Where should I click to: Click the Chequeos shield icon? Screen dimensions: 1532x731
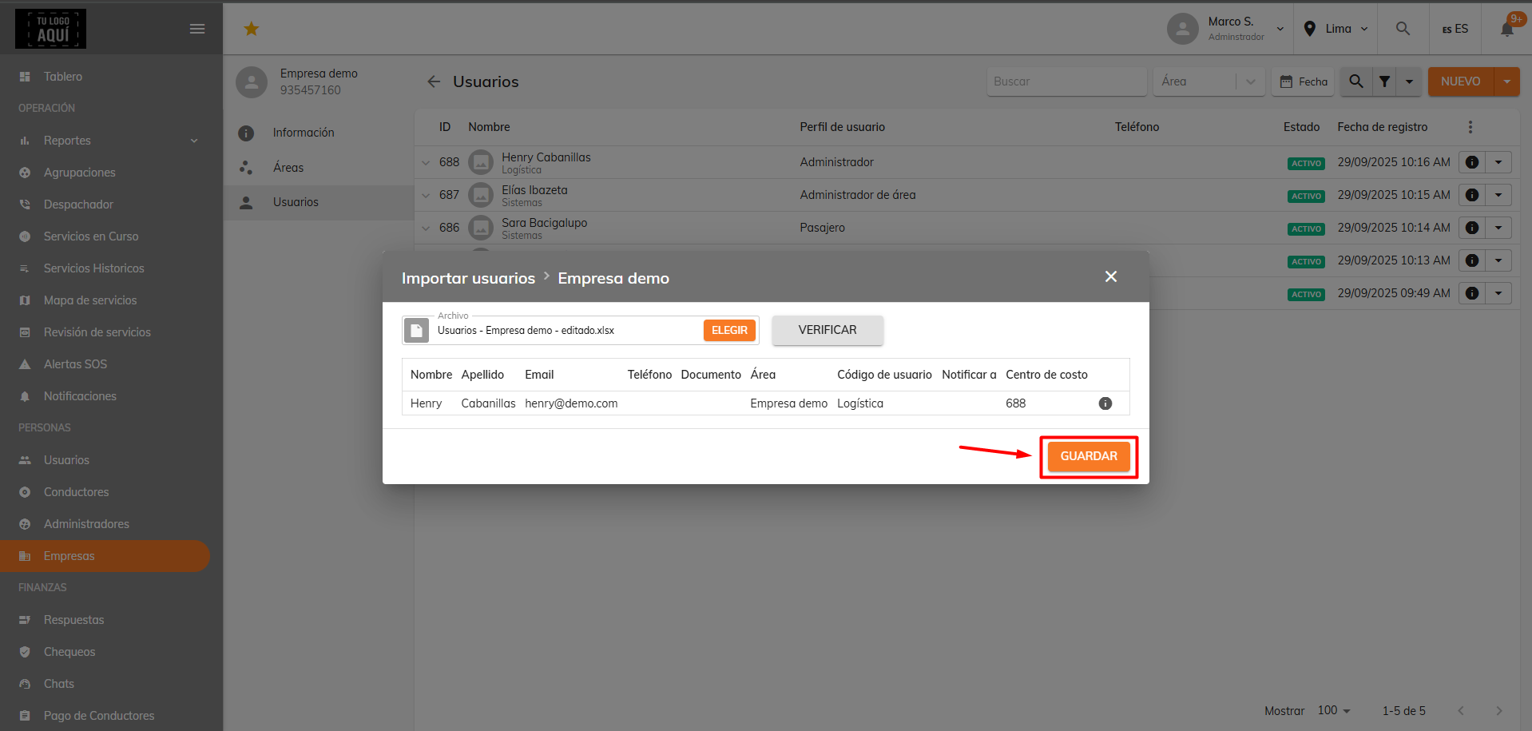point(25,652)
